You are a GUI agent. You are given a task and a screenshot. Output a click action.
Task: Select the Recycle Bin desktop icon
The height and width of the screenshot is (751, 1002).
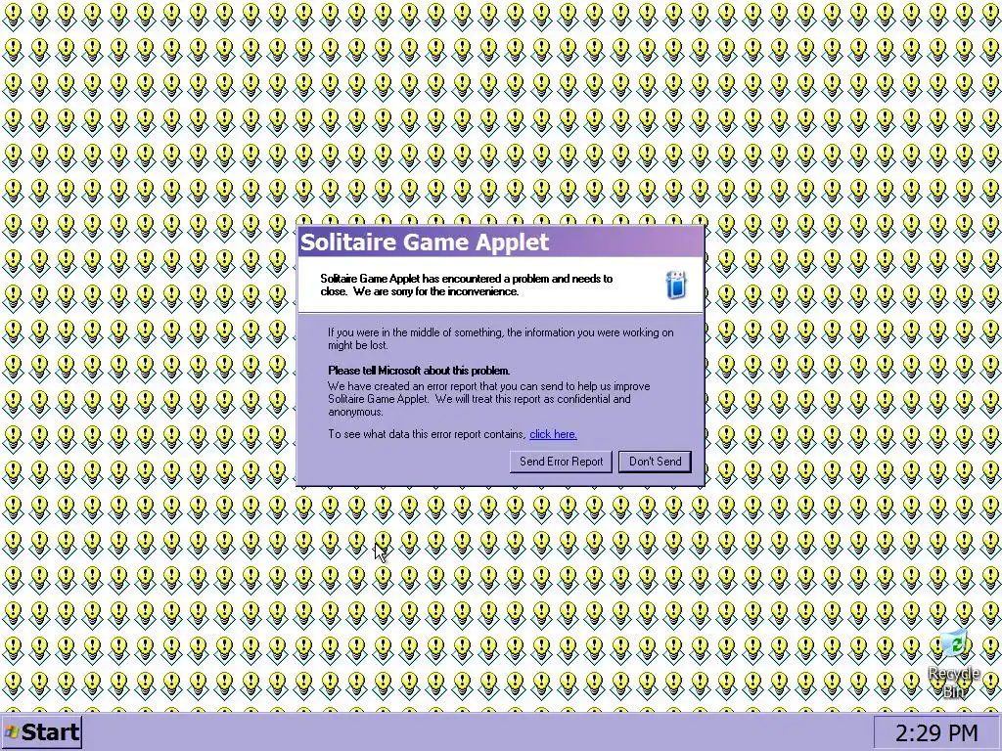[x=955, y=664]
